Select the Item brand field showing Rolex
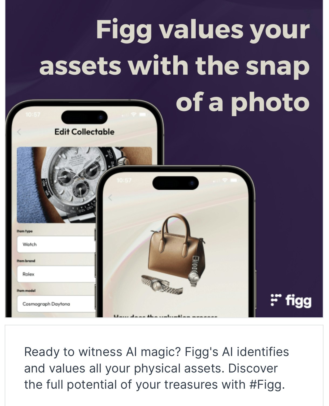Viewport: 329px width, 406px height. 56,274
